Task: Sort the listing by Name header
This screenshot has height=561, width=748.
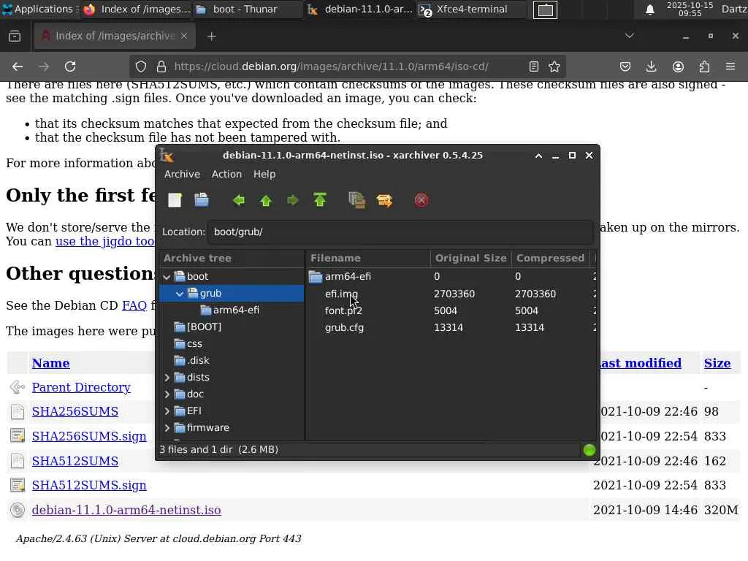Action: coord(50,364)
